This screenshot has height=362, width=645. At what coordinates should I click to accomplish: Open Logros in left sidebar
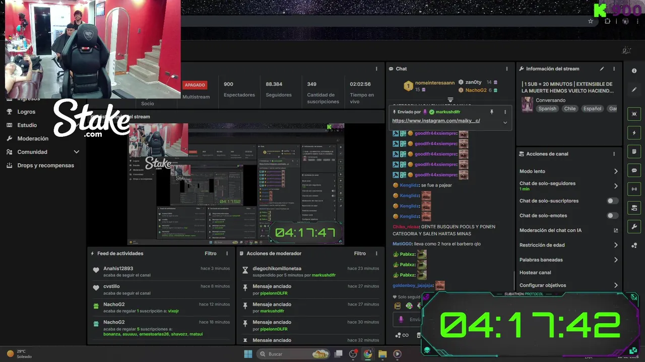coord(26,112)
